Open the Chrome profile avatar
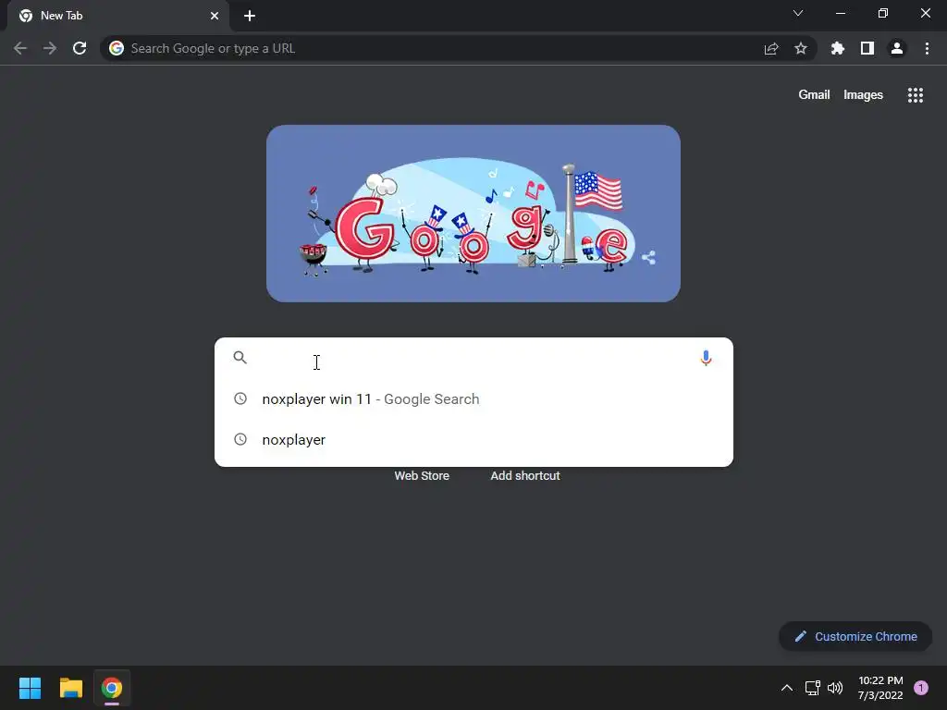The width and height of the screenshot is (947, 710). (897, 48)
